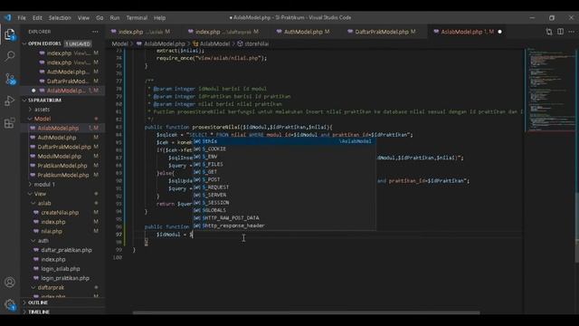
Task: Open the Accounts icon in activity bar
Action: click(x=10, y=283)
